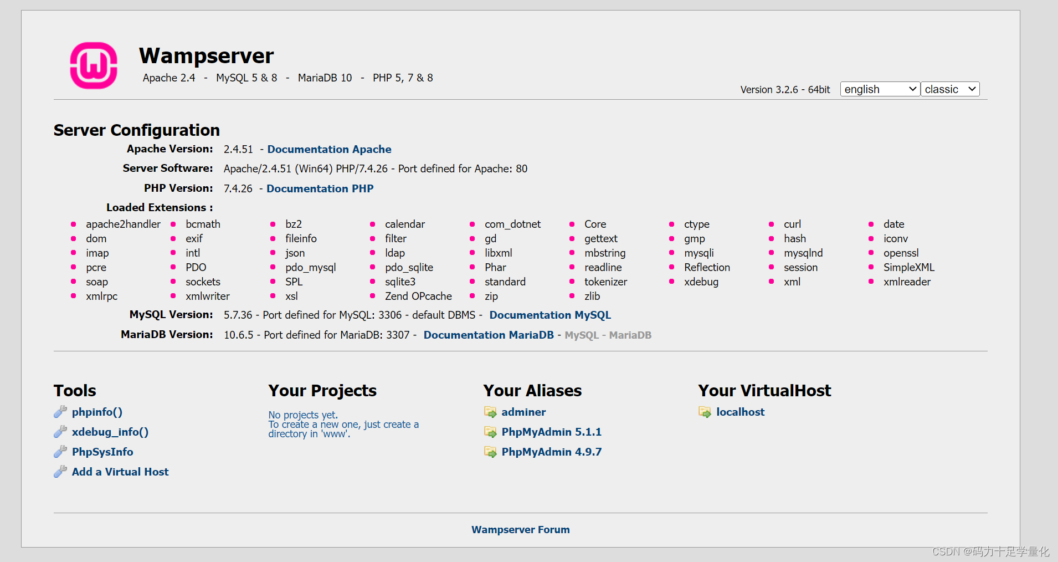Click the xmlreader extension entry
This screenshot has width=1058, height=562.
pos(907,282)
